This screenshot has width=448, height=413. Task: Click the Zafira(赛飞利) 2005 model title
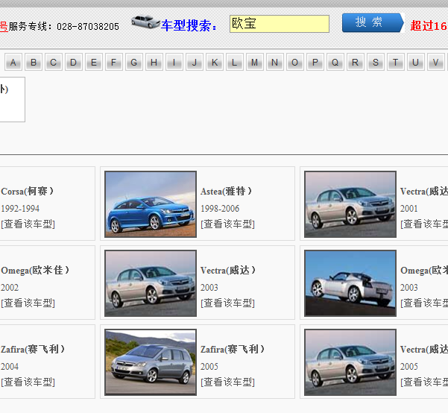pos(233,350)
